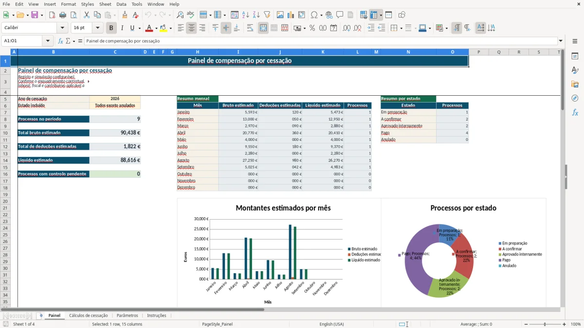Open the conditional formatting dropdown arrow

[x=447, y=28]
